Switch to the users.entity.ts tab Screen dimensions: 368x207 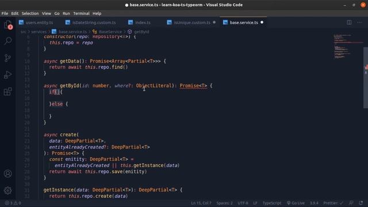[x=39, y=22]
